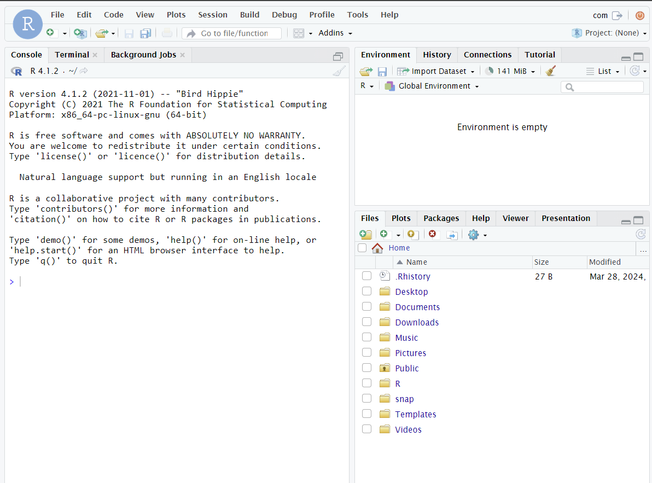The image size is (652, 483).
Task: Expand the recent files dropdown arrow
Action: coord(113,34)
